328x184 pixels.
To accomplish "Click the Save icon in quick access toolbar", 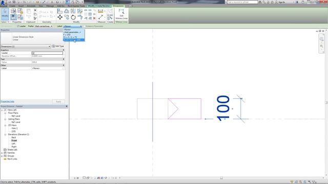I will 14,2.
